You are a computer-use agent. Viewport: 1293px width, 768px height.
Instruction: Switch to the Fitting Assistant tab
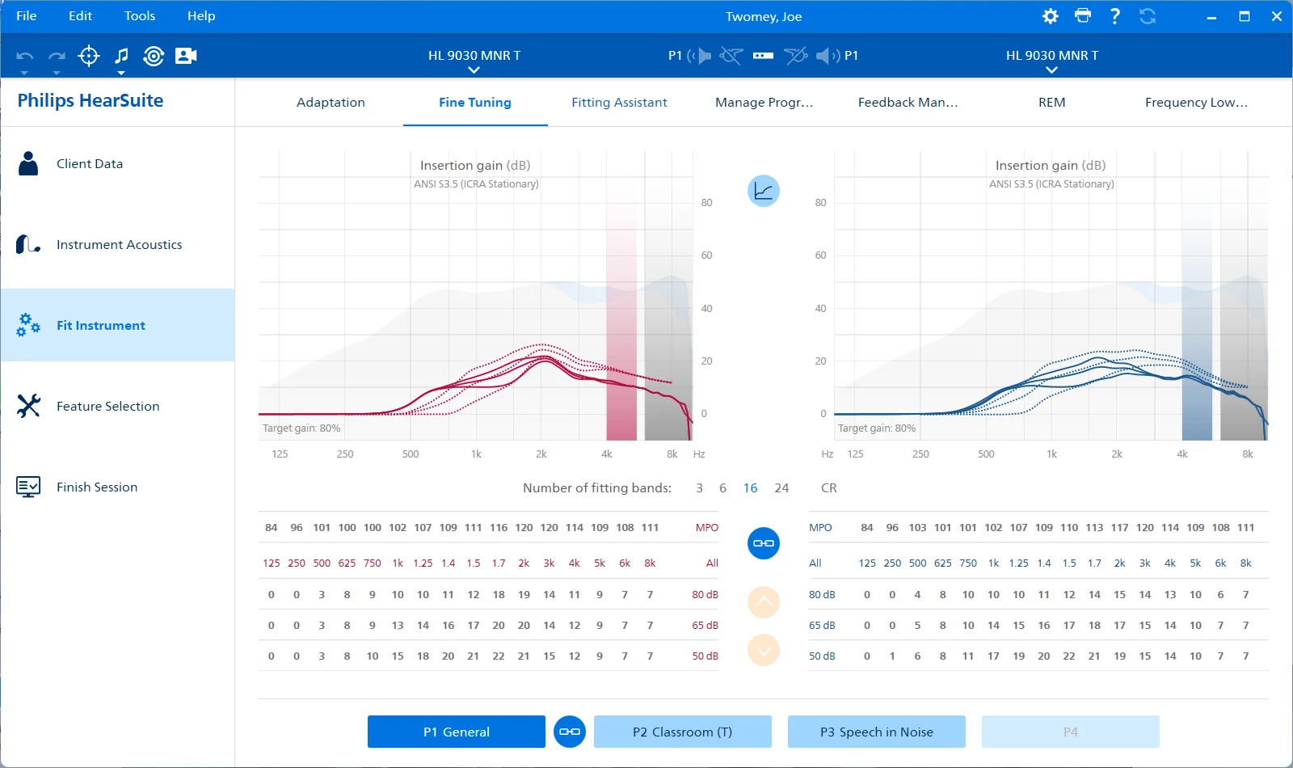click(x=619, y=103)
